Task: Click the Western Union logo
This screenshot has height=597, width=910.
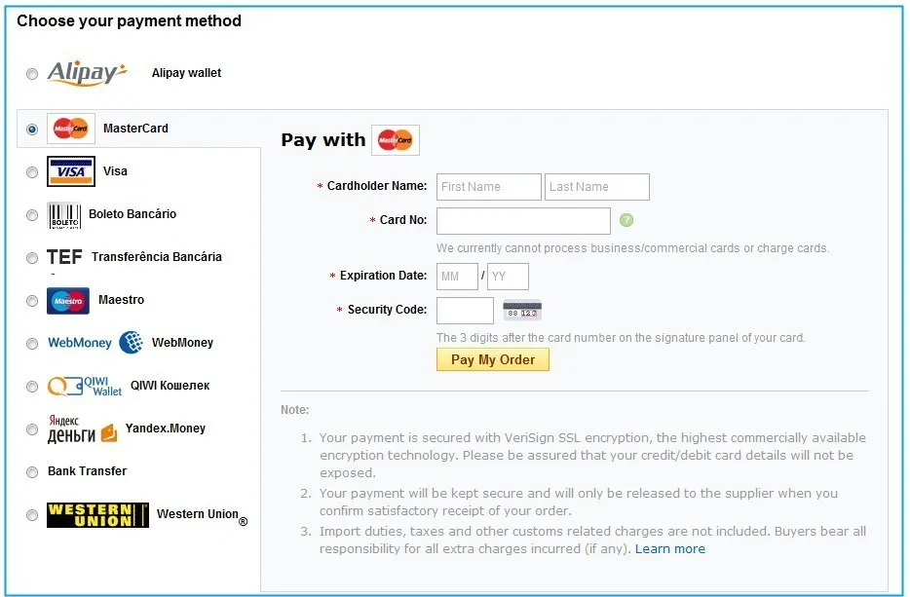Action: click(x=95, y=514)
